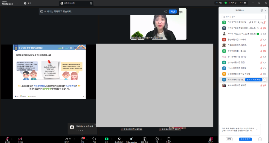Open 호스트 도구 (Host tools) shield icon

click(x=119, y=139)
